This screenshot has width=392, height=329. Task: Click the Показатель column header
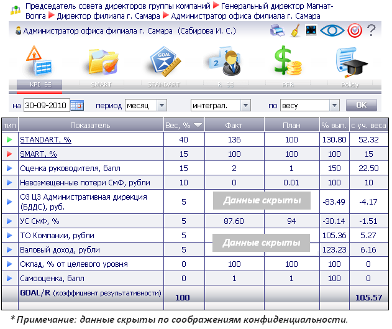(x=91, y=125)
